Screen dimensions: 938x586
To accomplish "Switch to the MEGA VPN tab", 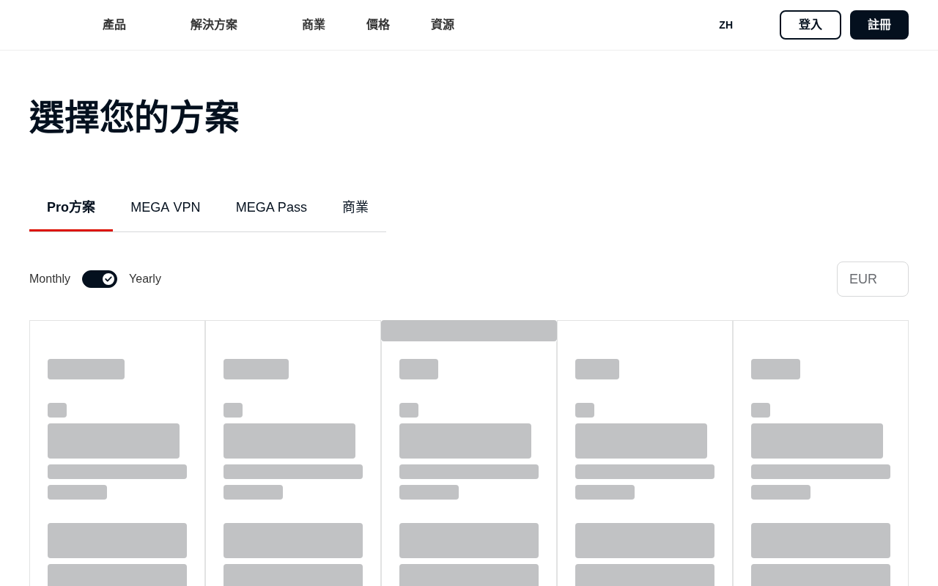I will point(166,207).
